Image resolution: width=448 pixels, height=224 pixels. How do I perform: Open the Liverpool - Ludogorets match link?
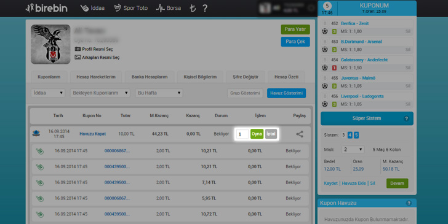(362, 96)
